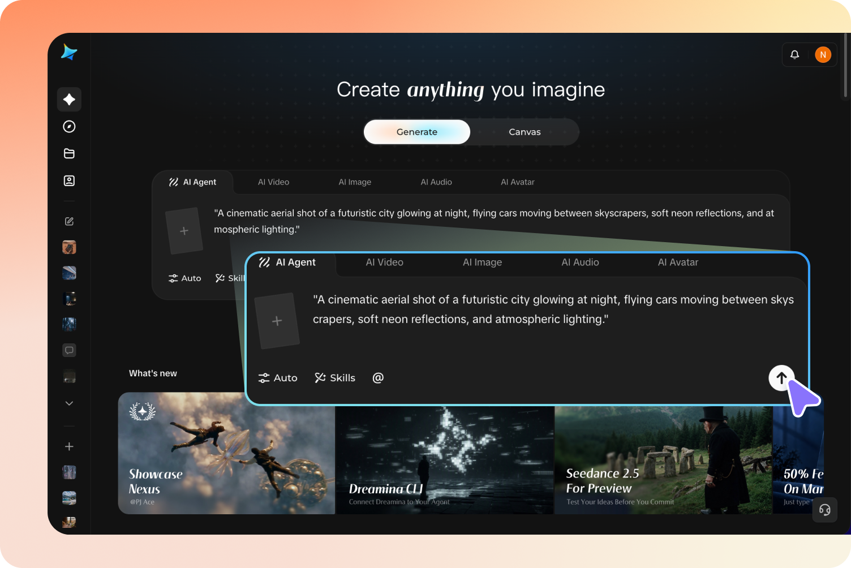Expand the sidebar history chevron
851x568 pixels.
point(69,403)
